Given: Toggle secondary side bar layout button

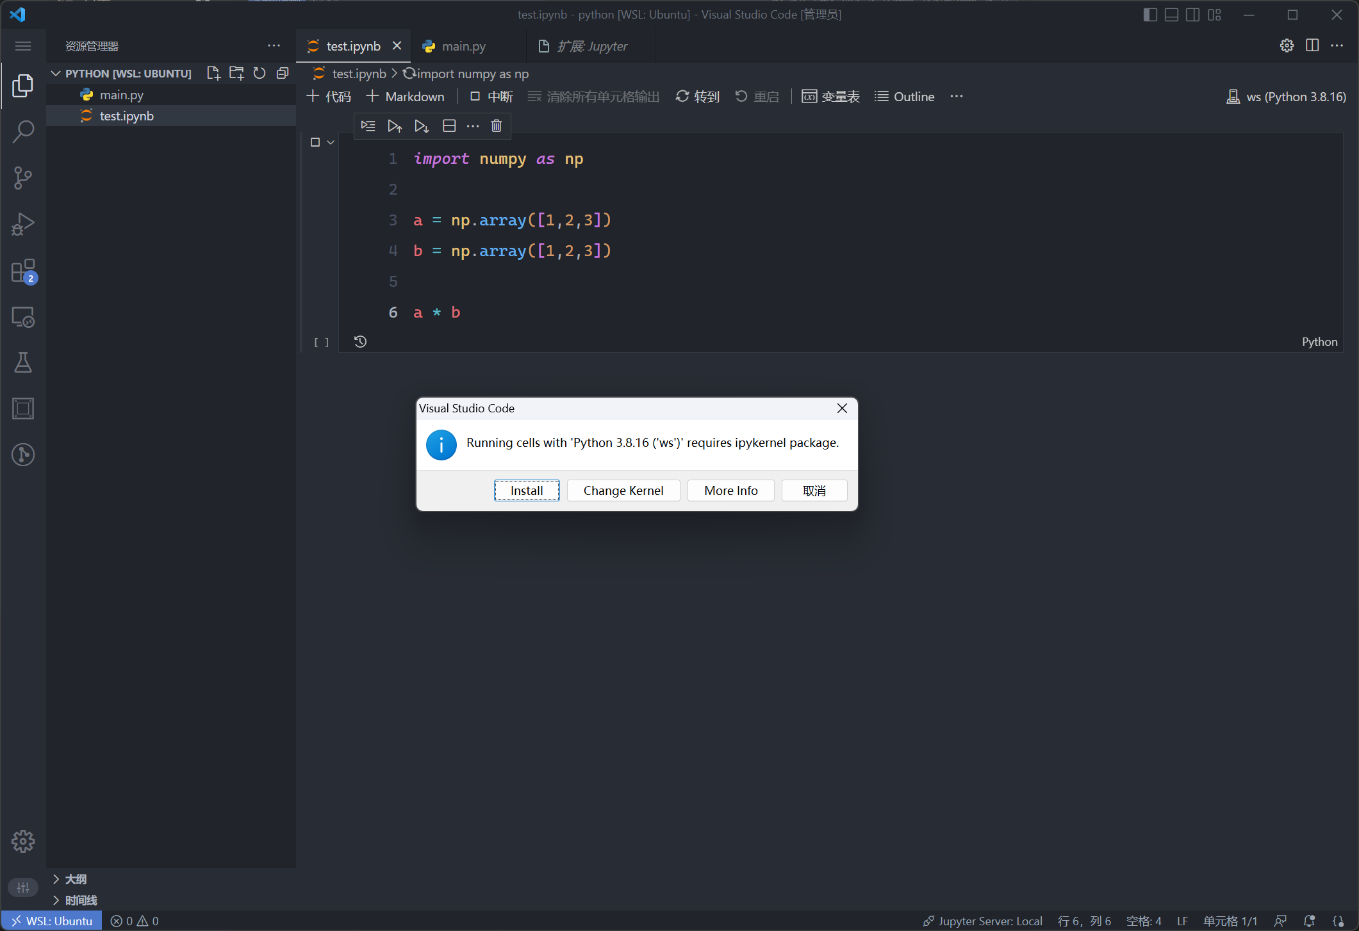Looking at the screenshot, I should [x=1192, y=15].
